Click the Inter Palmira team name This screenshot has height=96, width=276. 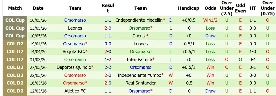pyautogui.click(x=139, y=60)
